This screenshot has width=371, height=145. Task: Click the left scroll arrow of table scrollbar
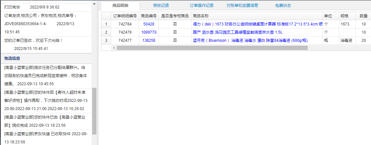point(114,48)
